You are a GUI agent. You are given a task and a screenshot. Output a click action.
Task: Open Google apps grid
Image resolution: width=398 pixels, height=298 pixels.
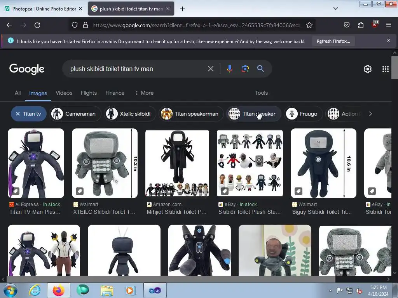tap(385, 69)
